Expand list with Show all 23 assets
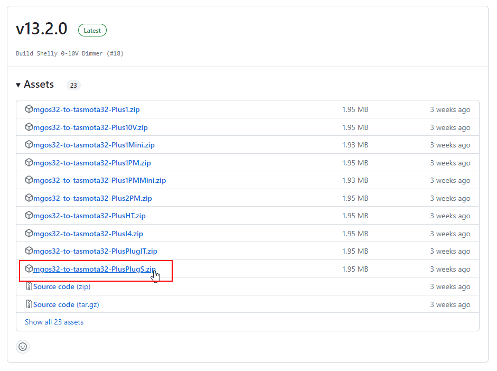497x371 pixels. pos(54,322)
